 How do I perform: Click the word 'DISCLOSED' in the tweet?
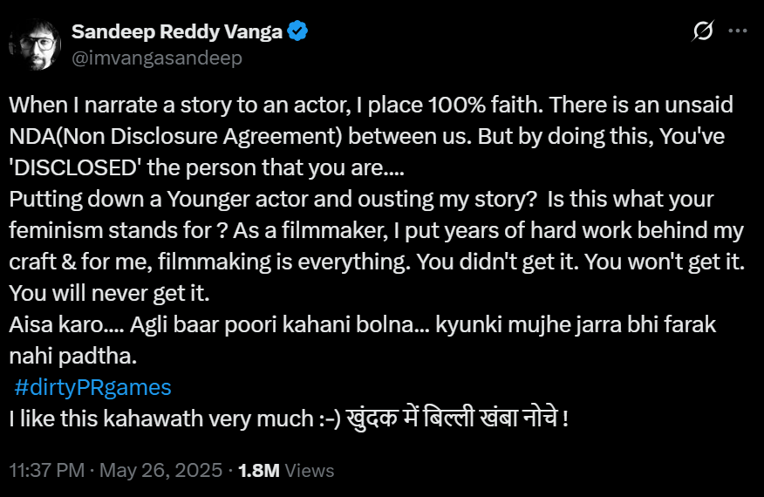coord(66,167)
